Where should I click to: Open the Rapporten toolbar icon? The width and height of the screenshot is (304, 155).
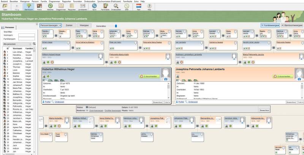[72, 7]
